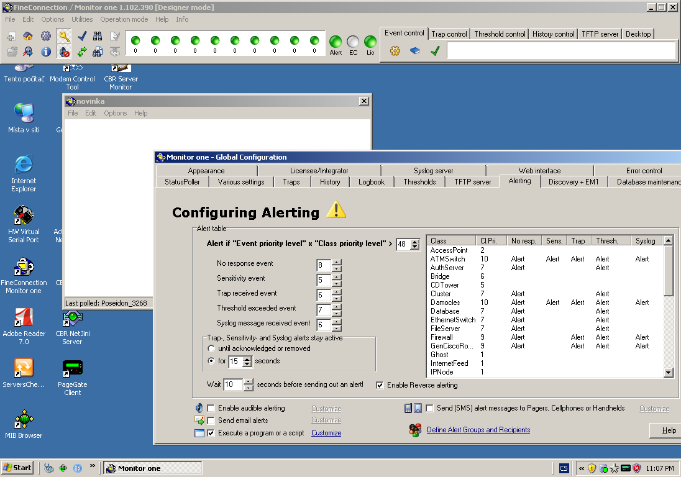This screenshot has width=681, height=477.
Task: Select the Damocles row in class list
Action: [545, 302]
